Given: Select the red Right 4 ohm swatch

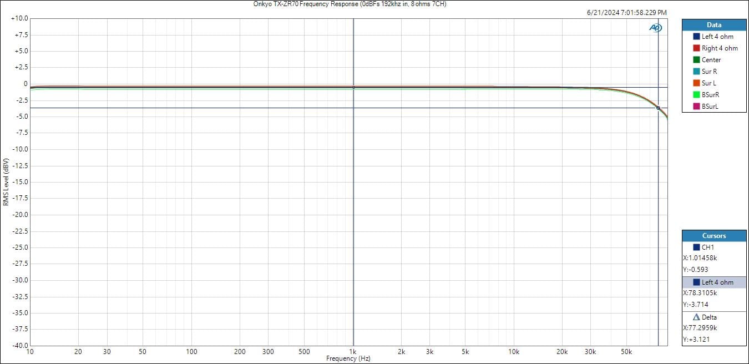Looking at the screenshot, I should (696, 48).
